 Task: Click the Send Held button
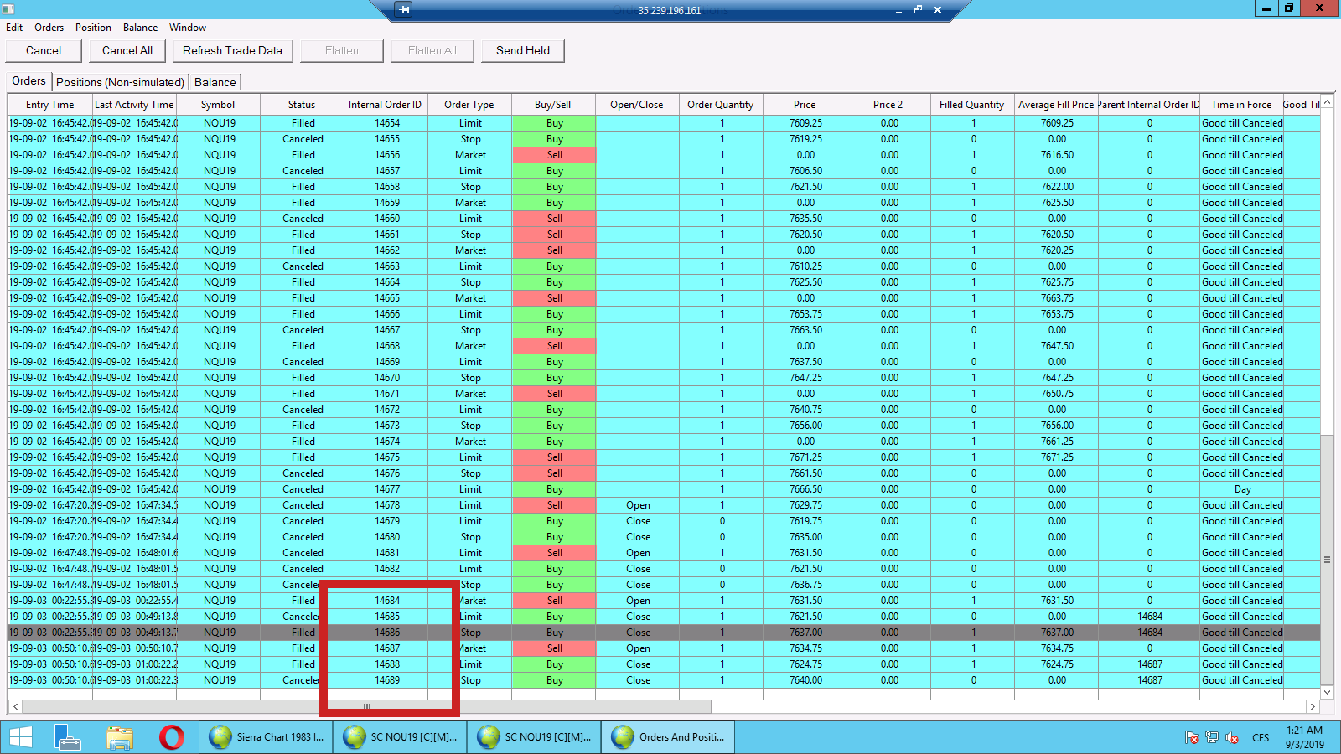pyautogui.click(x=523, y=50)
